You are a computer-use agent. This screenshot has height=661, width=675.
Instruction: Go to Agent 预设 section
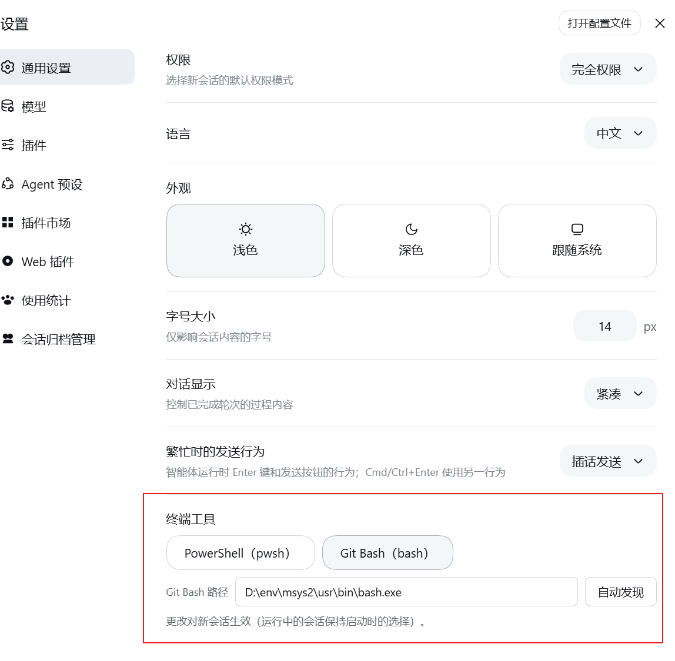(x=67, y=184)
